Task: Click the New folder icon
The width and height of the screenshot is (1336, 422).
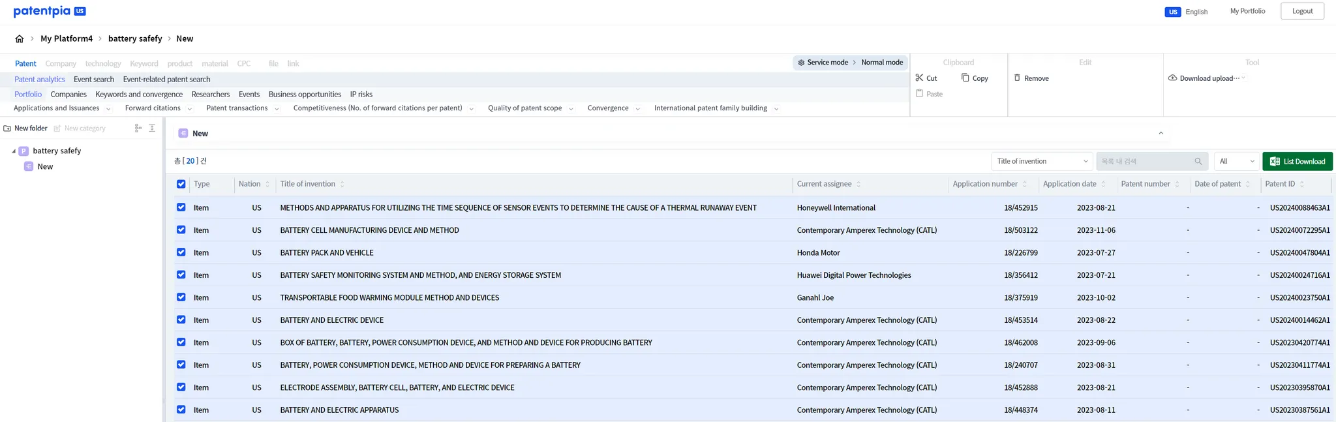Action: click(x=7, y=128)
